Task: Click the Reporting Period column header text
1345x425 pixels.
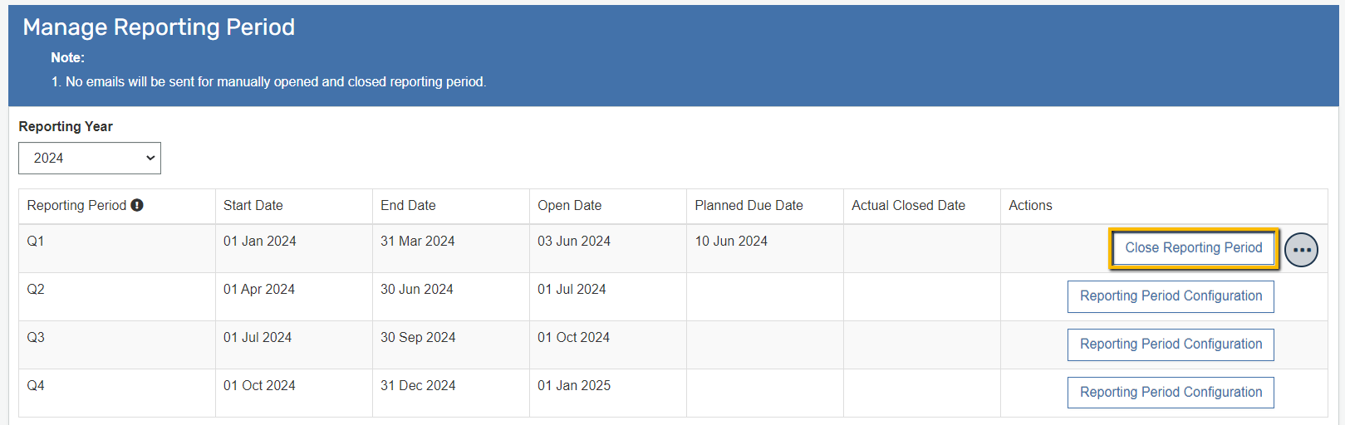Action: [x=76, y=206]
